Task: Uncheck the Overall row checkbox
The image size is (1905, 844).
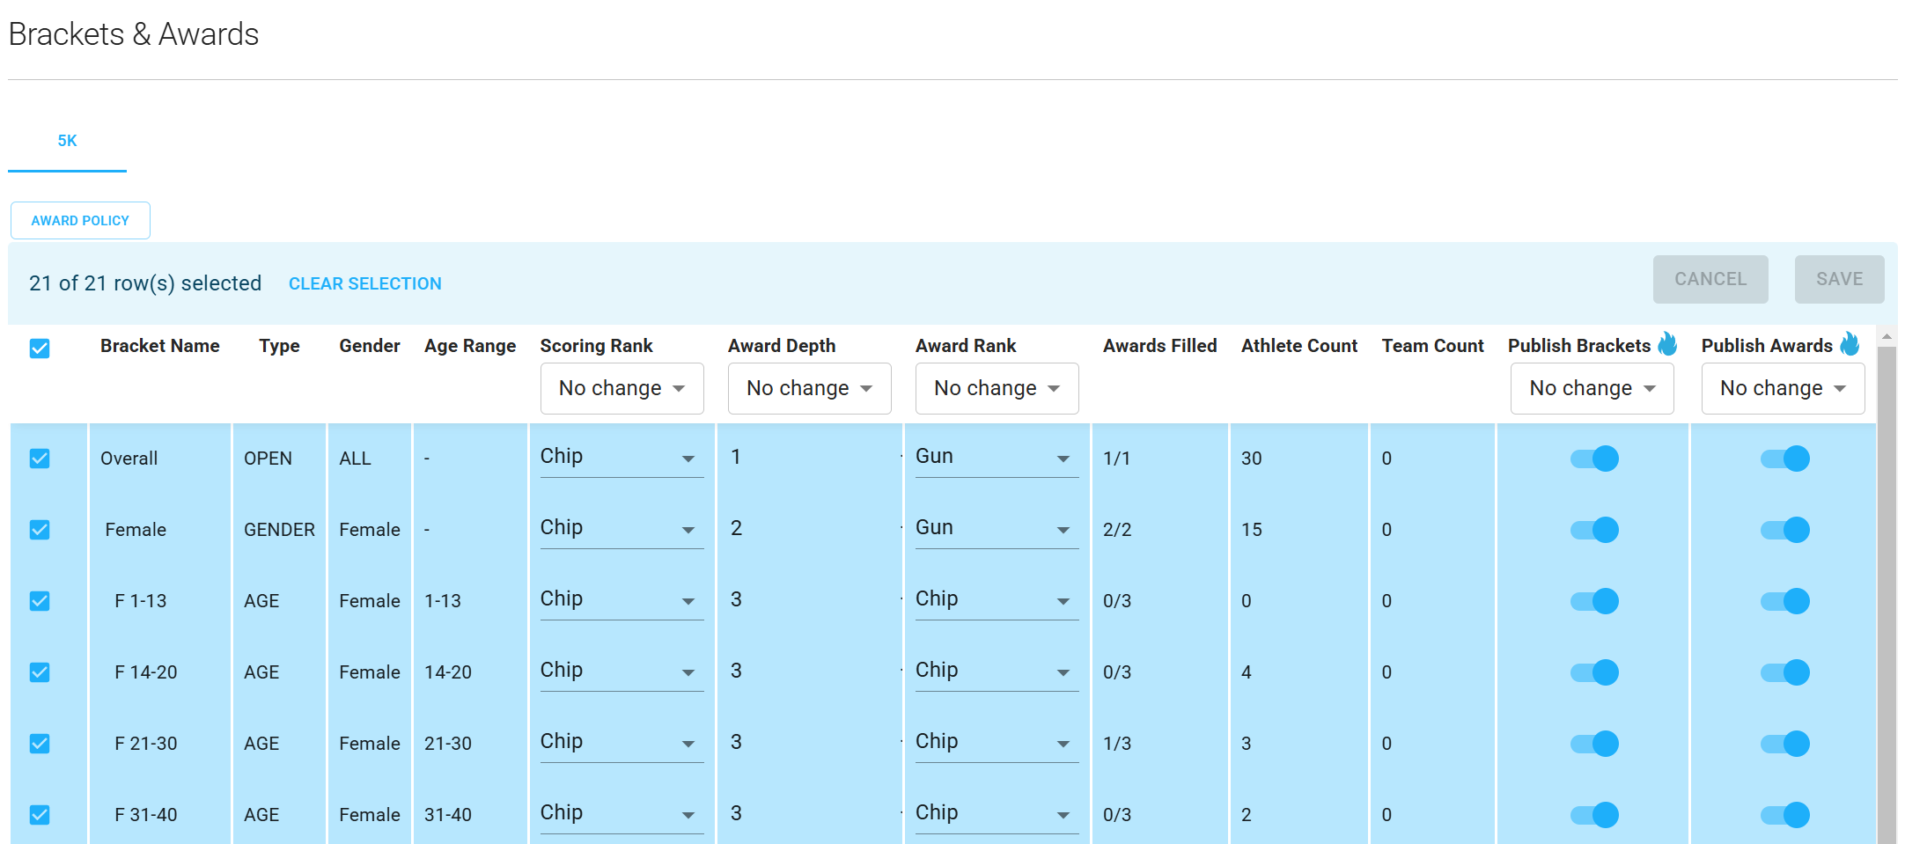Action: point(40,459)
